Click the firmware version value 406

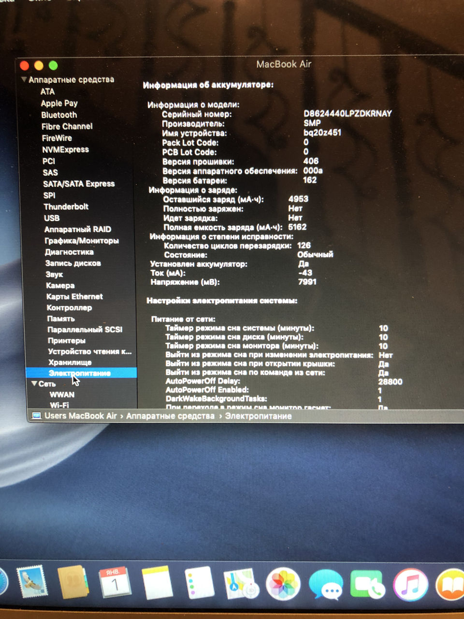point(311,161)
